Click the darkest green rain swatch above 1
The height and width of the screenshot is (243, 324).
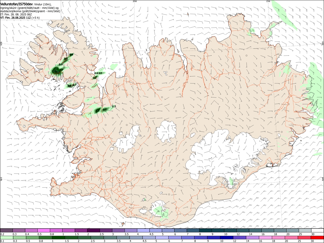(x=58, y=237)
